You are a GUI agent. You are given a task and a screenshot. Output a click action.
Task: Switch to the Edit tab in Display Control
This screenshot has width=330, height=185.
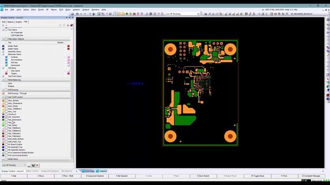point(4,22)
